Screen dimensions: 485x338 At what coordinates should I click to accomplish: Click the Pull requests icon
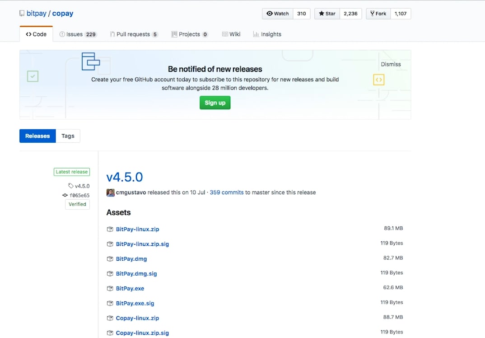(x=112, y=34)
